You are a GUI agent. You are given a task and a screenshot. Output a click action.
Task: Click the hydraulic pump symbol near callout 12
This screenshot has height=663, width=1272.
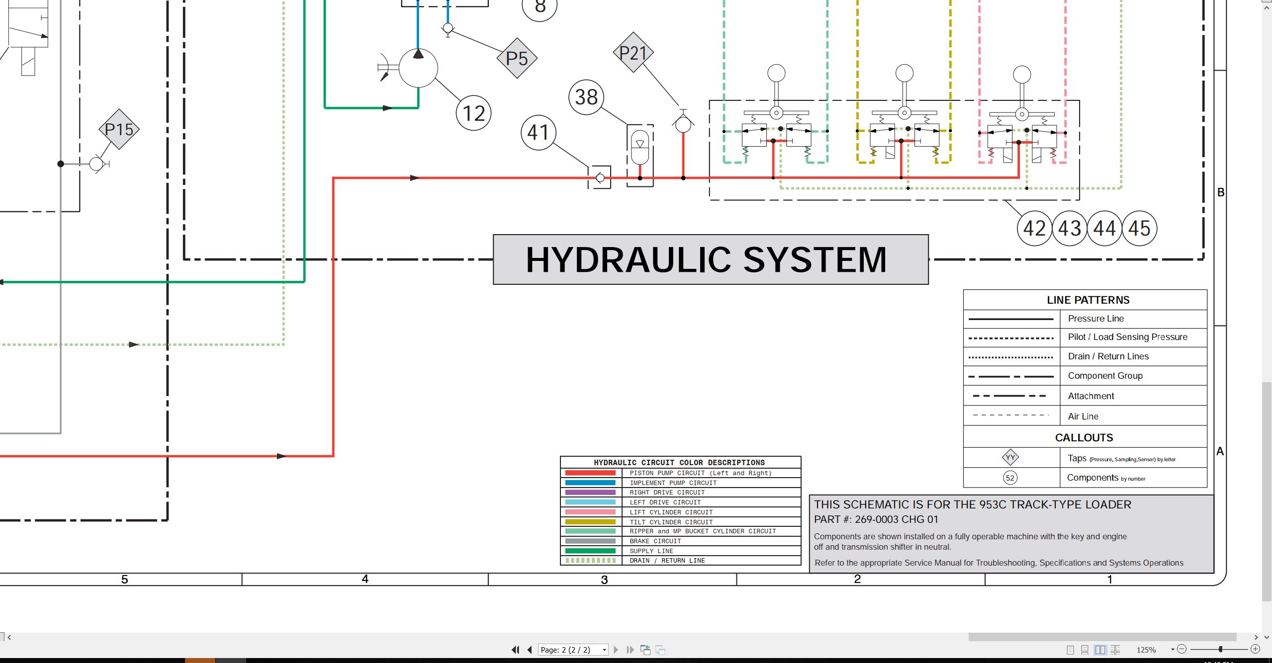pos(418,68)
